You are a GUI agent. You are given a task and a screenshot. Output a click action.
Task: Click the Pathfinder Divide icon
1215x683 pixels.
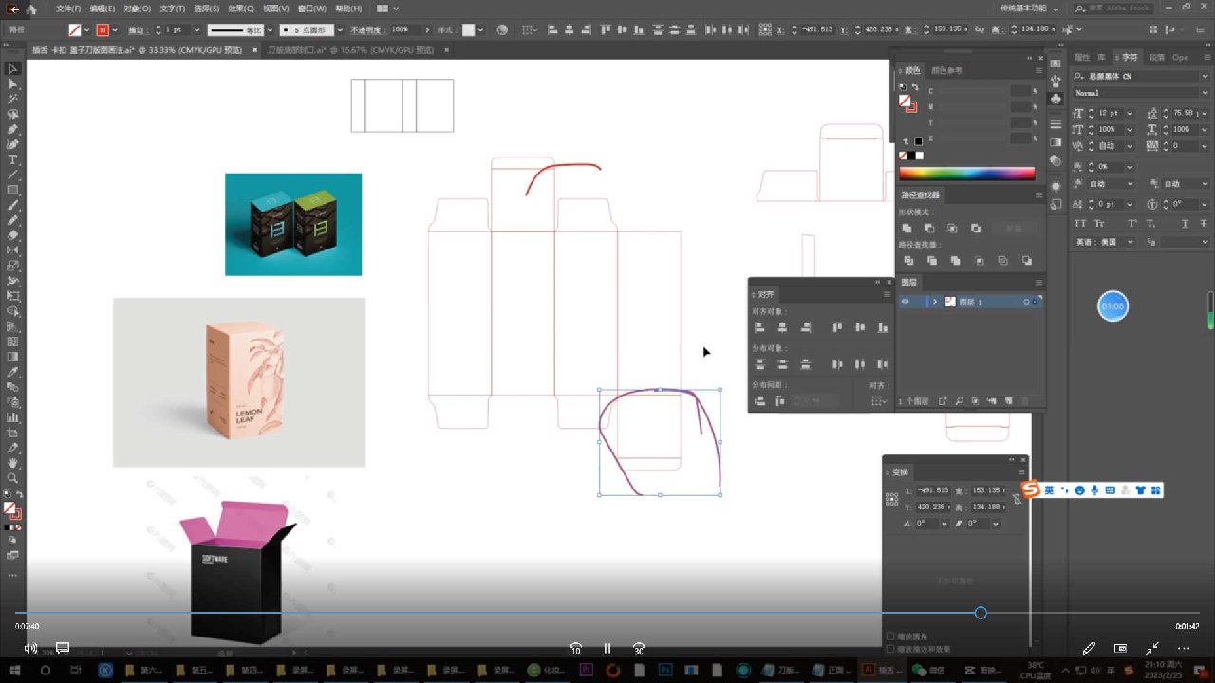pos(908,260)
